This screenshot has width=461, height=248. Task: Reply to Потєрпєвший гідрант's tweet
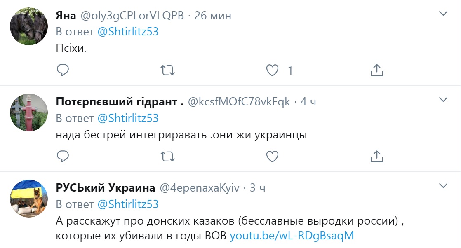(x=62, y=156)
